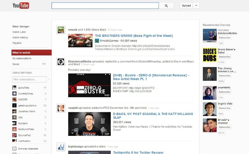
Task: Subscribe to The Jimmy Kimmel Live channel
Action: click(224, 76)
